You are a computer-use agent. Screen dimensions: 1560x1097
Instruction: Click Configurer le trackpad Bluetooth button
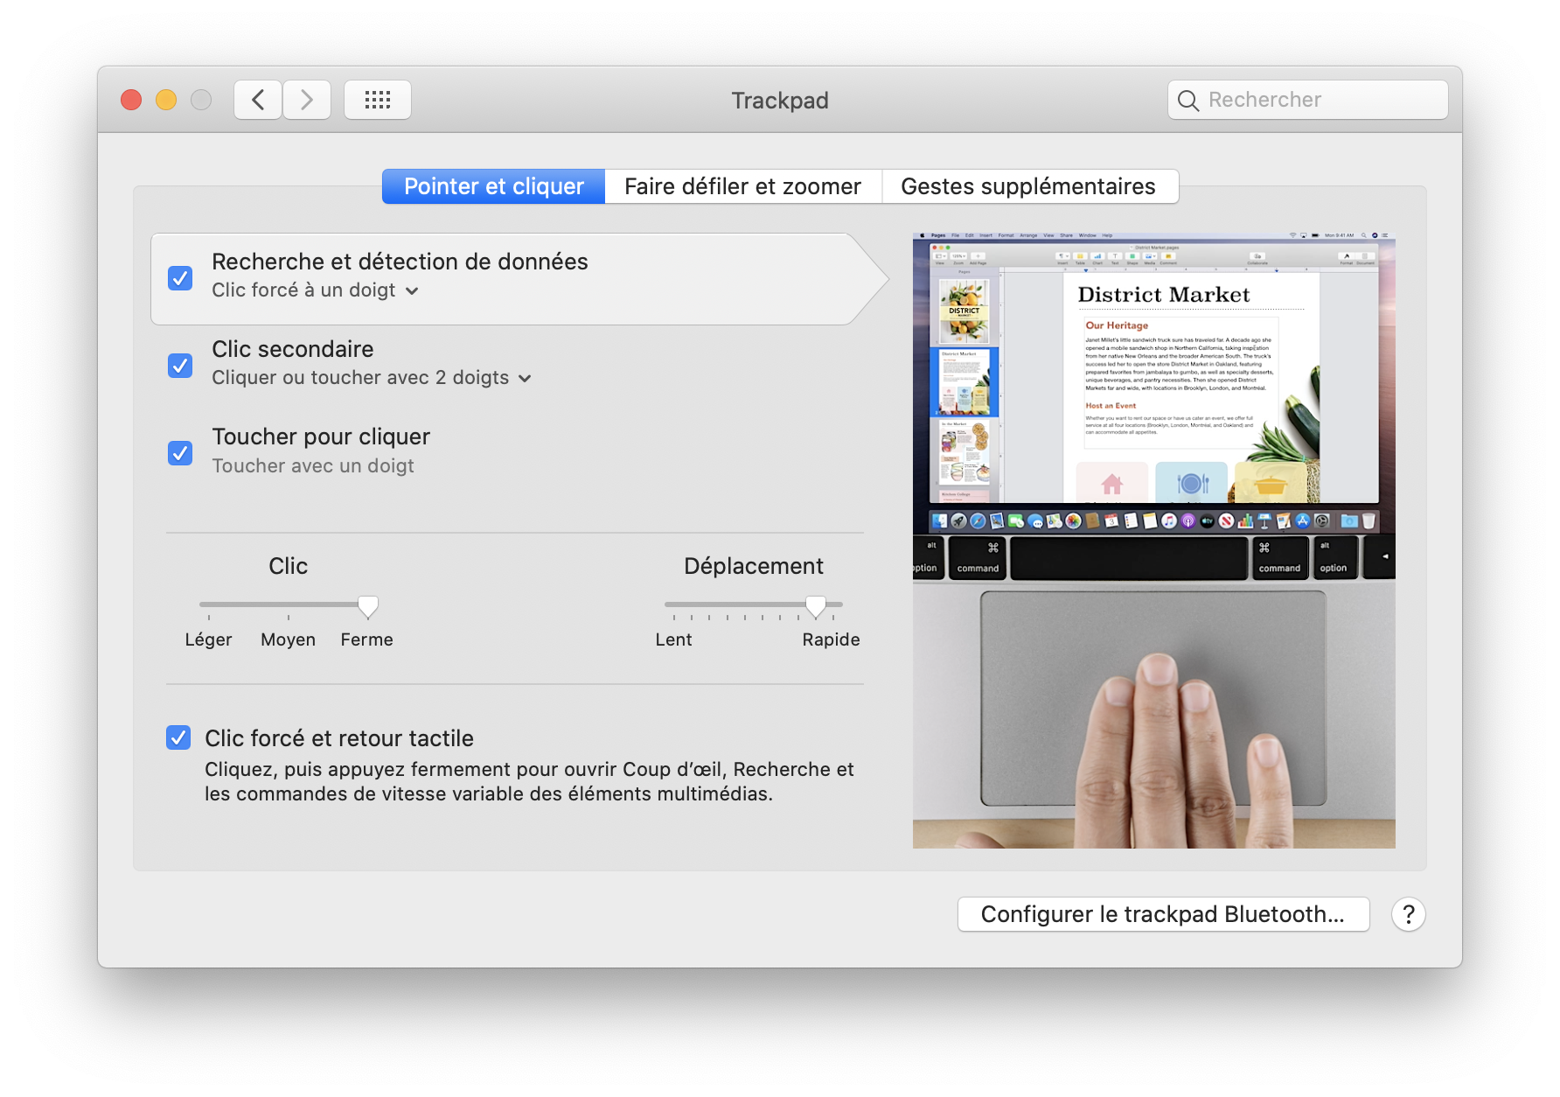click(x=1163, y=914)
